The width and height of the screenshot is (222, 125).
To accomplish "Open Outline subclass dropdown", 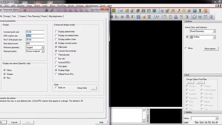I will [x=214, y=37].
